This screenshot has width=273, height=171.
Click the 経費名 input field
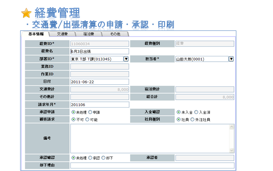click(100, 51)
